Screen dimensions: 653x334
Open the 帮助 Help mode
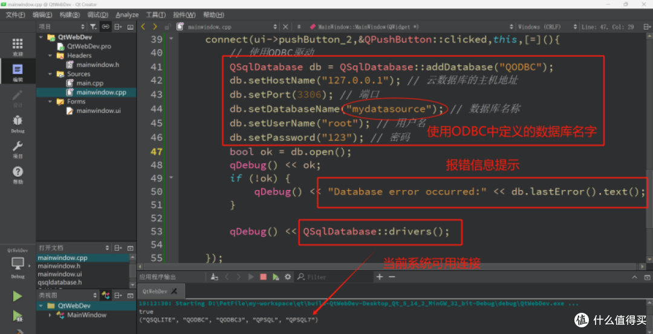click(x=18, y=175)
